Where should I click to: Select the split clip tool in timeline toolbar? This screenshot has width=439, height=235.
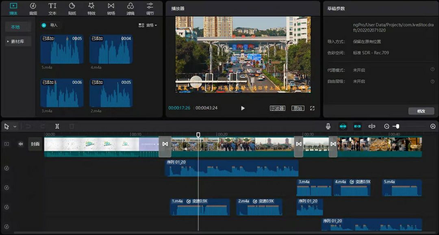coord(57,126)
